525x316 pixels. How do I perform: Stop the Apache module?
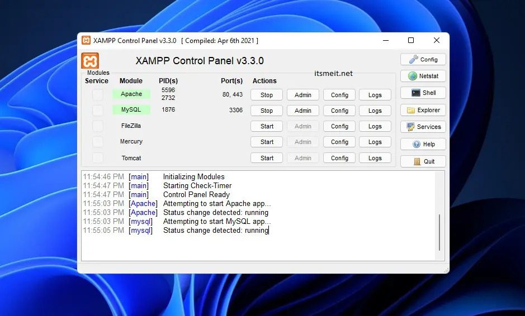(x=267, y=95)
